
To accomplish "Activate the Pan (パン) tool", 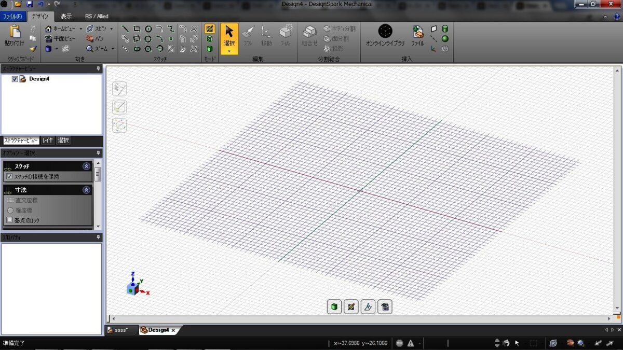I will pyautogui.click(x=94, y=39).
